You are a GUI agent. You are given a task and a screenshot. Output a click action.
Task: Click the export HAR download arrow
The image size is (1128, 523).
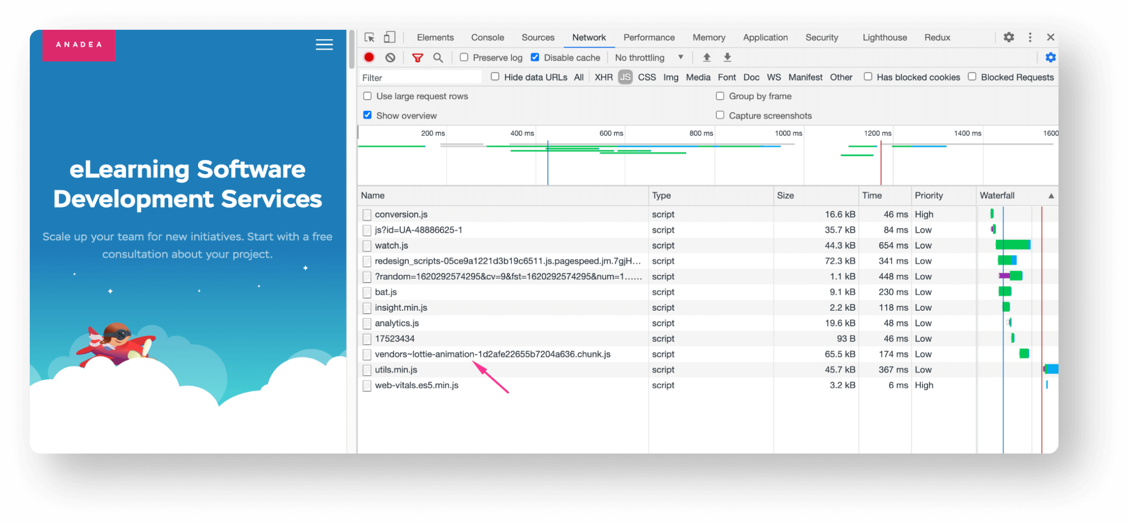(x=727, y=58)
